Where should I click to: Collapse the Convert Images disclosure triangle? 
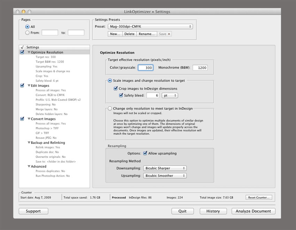coord(29,119)
